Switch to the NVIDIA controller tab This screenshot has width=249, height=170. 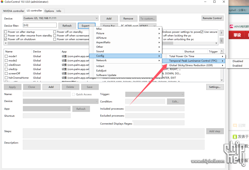(14, 11)
